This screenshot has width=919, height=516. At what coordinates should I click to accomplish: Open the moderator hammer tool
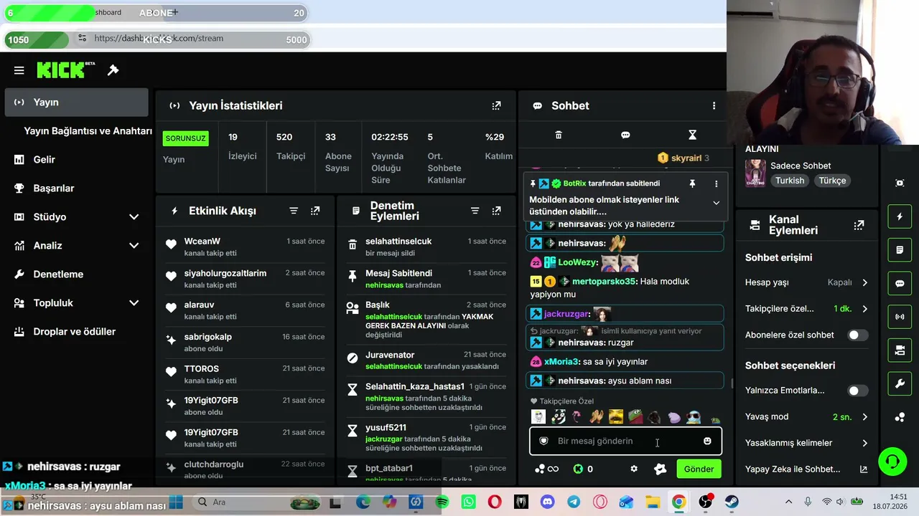tap(113, 70)
